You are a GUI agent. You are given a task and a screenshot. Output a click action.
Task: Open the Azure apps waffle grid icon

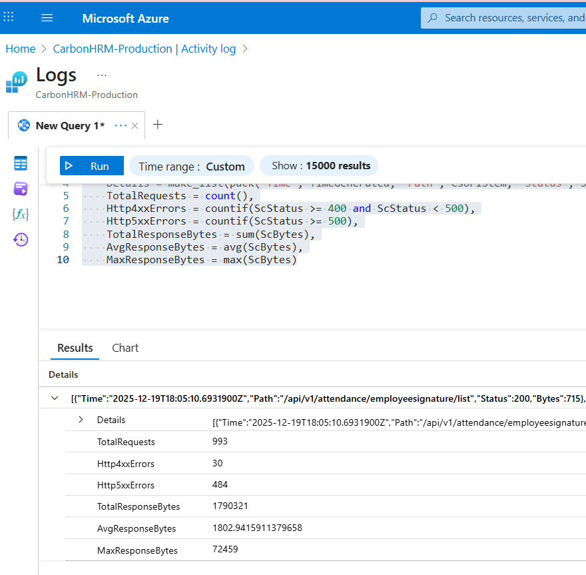pyautogui.click(x=8, y=17)
